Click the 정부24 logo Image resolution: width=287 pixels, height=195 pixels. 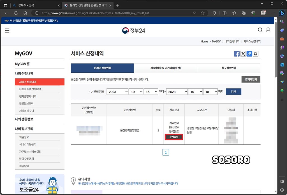point(133,30)
